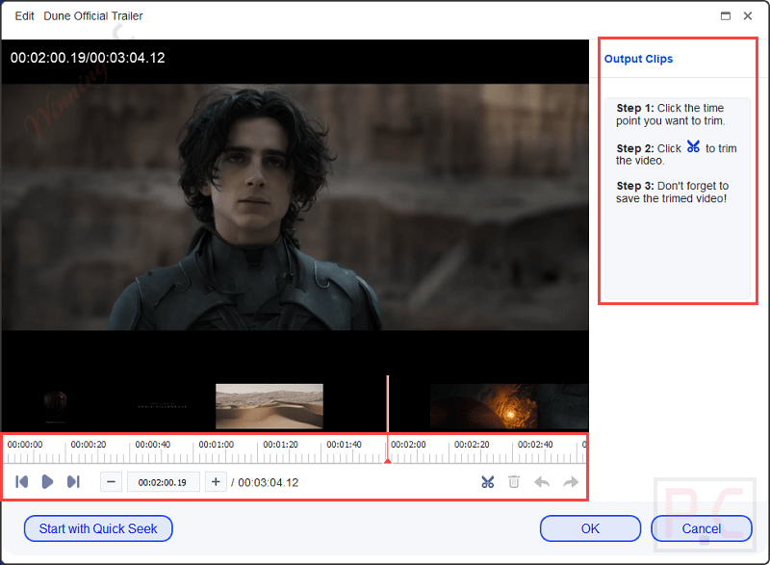
Task: Click the Step 3 instruction text
Action: 672,192
